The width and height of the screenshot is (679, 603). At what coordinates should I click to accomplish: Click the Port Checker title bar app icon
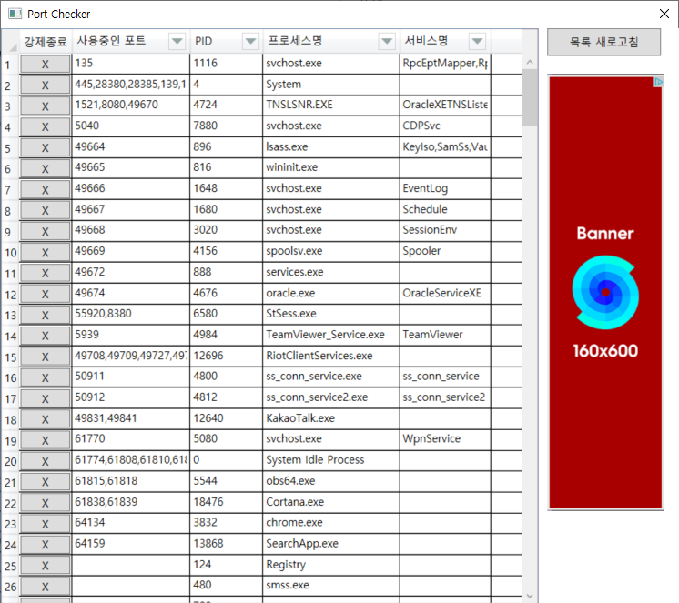point(14,15)
